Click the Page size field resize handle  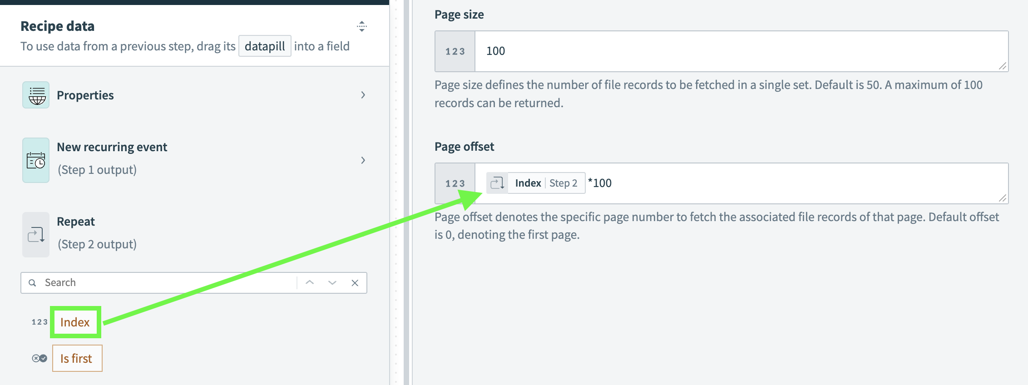tap(1003, 66)
